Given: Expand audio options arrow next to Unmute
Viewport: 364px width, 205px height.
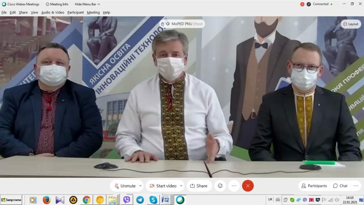Looking at the screenshot, I should coord(140,186).
